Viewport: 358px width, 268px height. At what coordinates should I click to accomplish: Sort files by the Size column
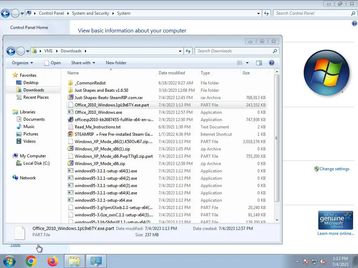(x=254, y=73)
